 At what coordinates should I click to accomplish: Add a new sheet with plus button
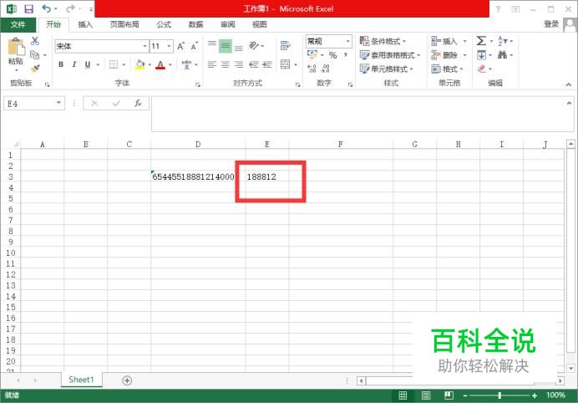point(127,380)
